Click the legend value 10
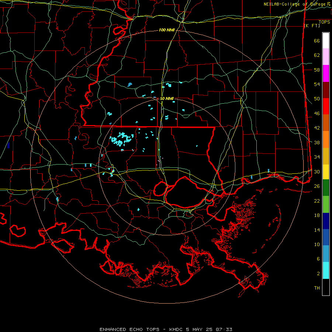This screenshot has width=332, height=332. (317, 244)
